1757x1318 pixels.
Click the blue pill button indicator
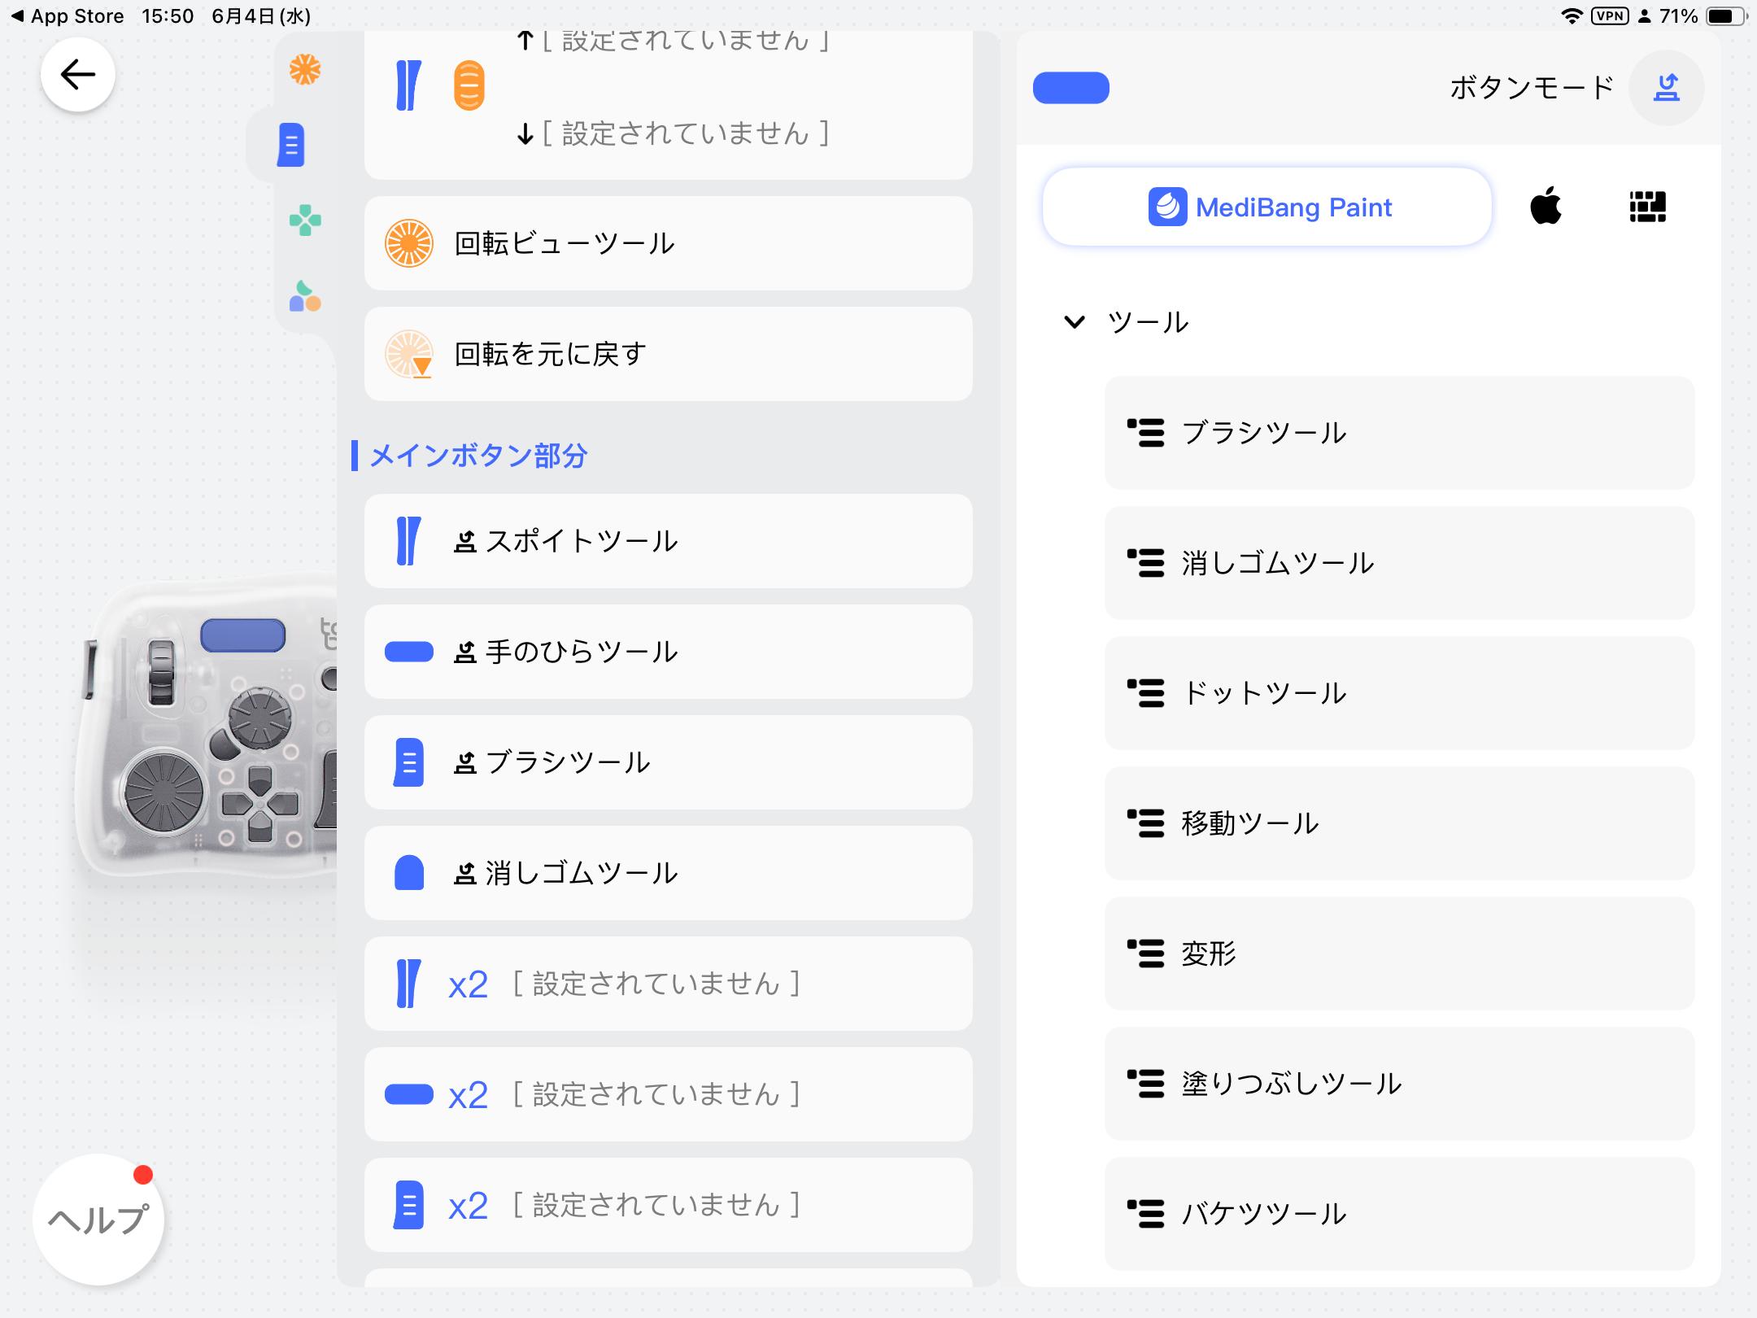[x=1070, y=88]
